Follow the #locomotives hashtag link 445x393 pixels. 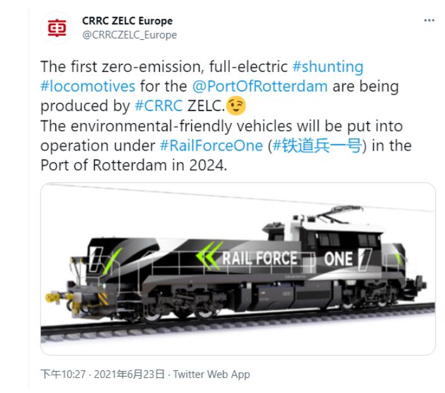coord(87,86)
